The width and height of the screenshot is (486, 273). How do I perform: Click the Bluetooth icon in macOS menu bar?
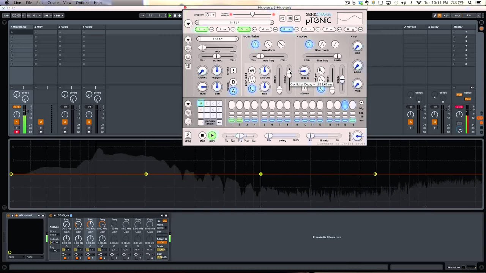[412, 3]
